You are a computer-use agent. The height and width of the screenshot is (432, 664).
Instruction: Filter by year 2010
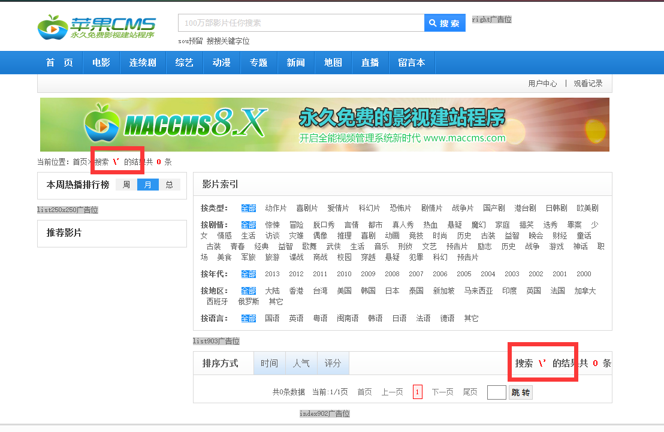[x=344, y=274]
